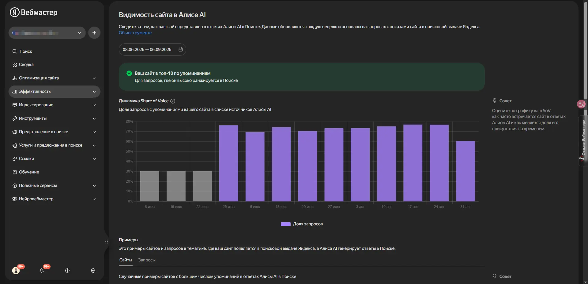Click the Видимость сайта в Алисе AI heading
588x284 pixels.
click(162, 15)
